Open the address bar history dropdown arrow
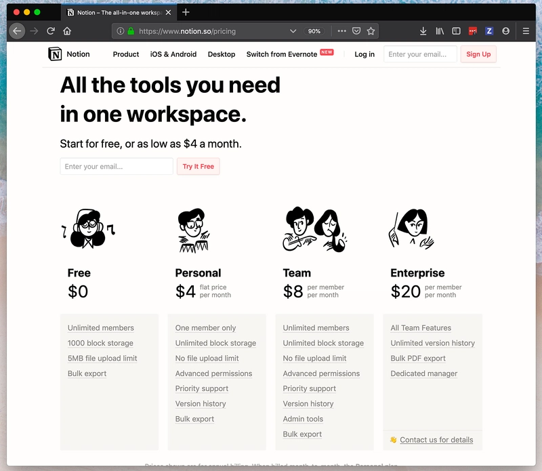The image size is (542, 471). pos(293,31)
